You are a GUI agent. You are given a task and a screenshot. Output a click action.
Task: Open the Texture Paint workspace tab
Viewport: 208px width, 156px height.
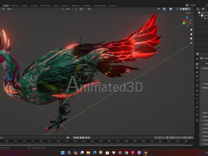(45, 6)
